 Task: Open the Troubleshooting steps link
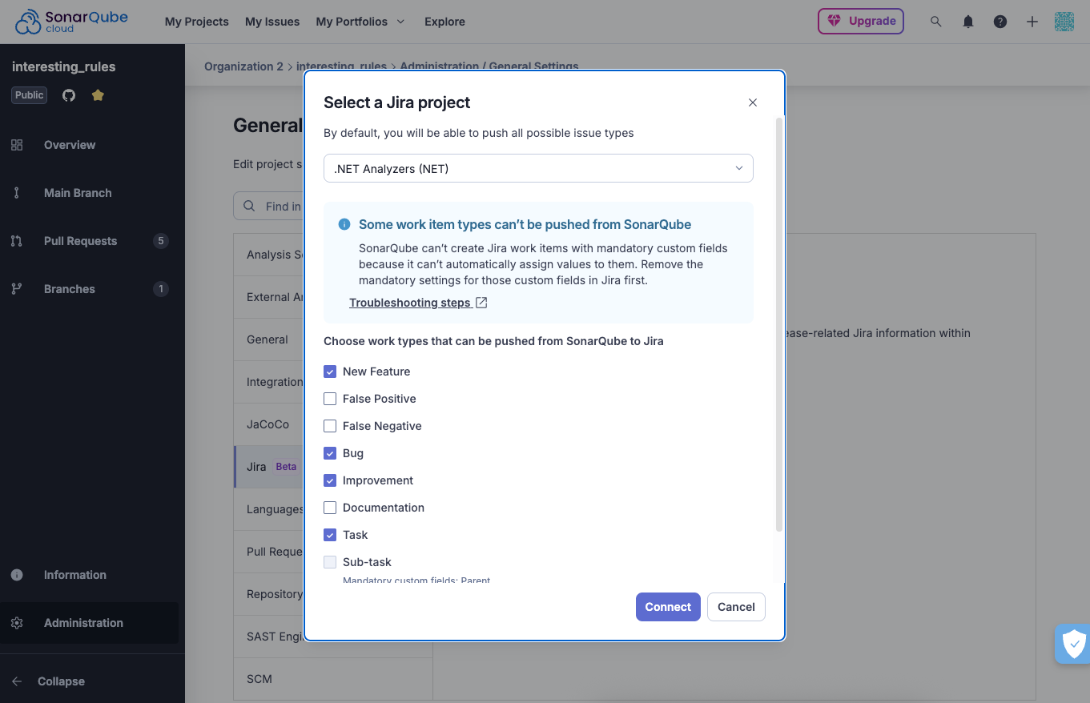411,303
